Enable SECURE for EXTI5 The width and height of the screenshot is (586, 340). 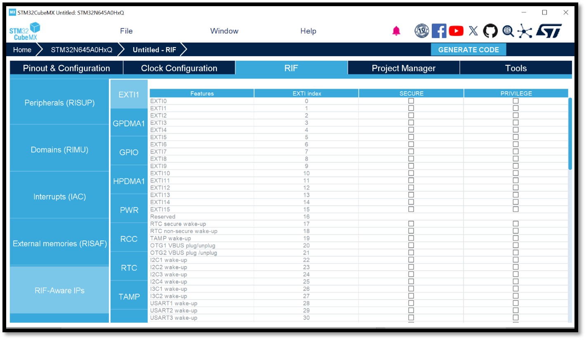[x=411, y=137]
